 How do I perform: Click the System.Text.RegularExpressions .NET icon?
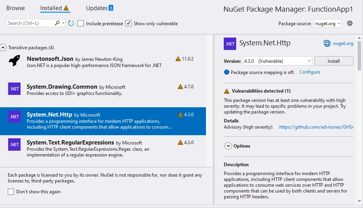(14, 144)
